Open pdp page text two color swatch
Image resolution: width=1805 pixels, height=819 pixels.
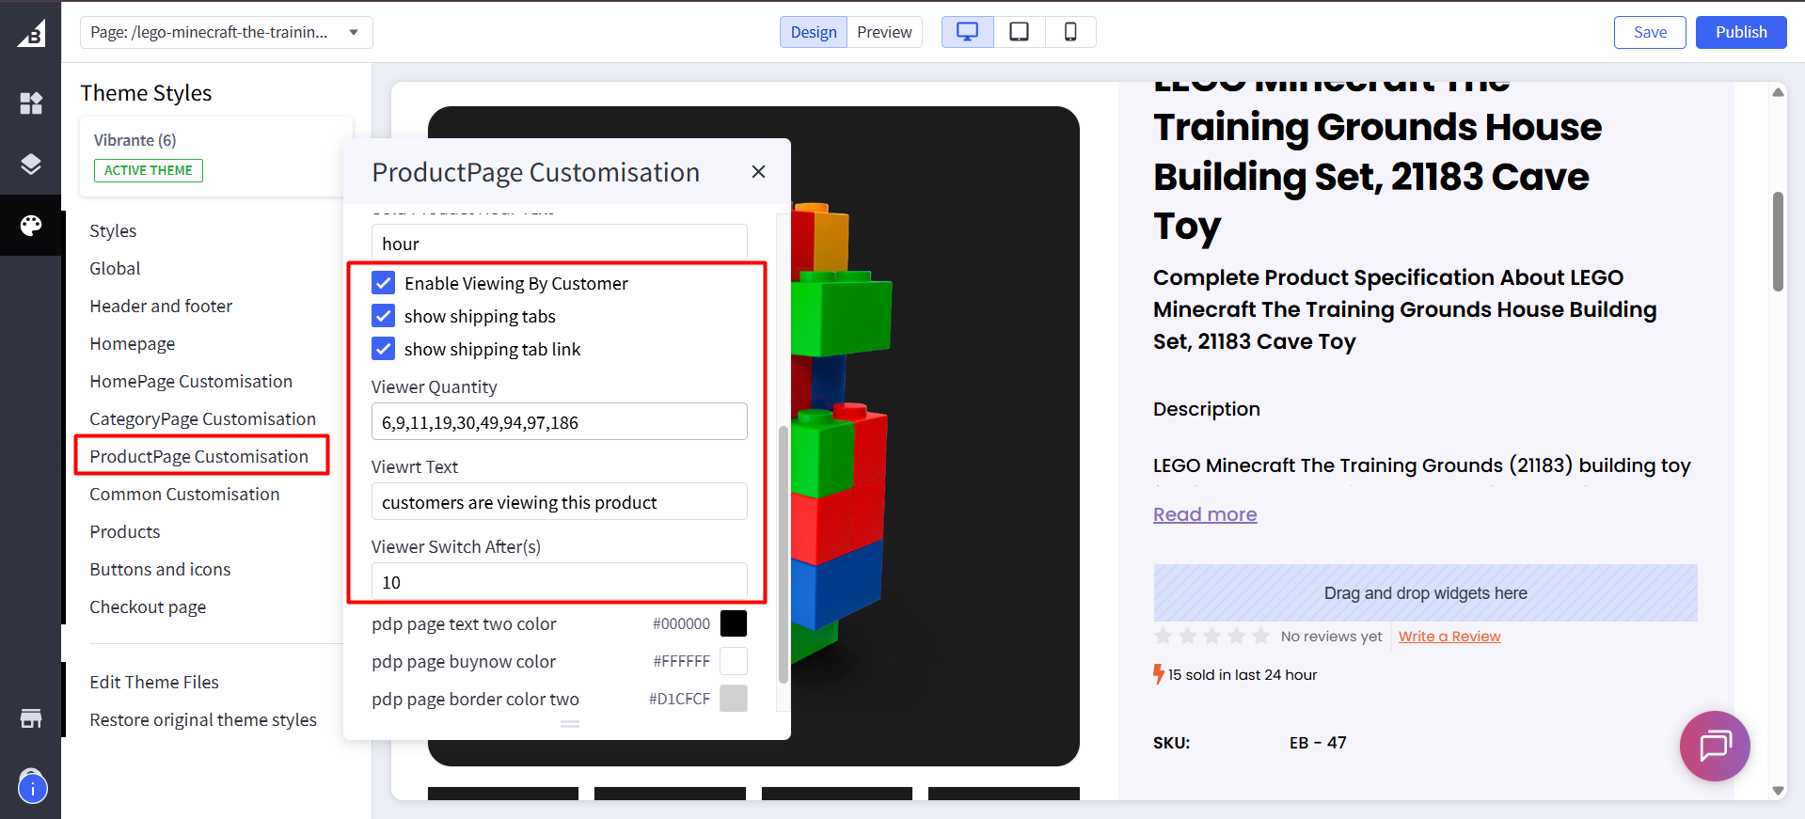tap(734, 623)
